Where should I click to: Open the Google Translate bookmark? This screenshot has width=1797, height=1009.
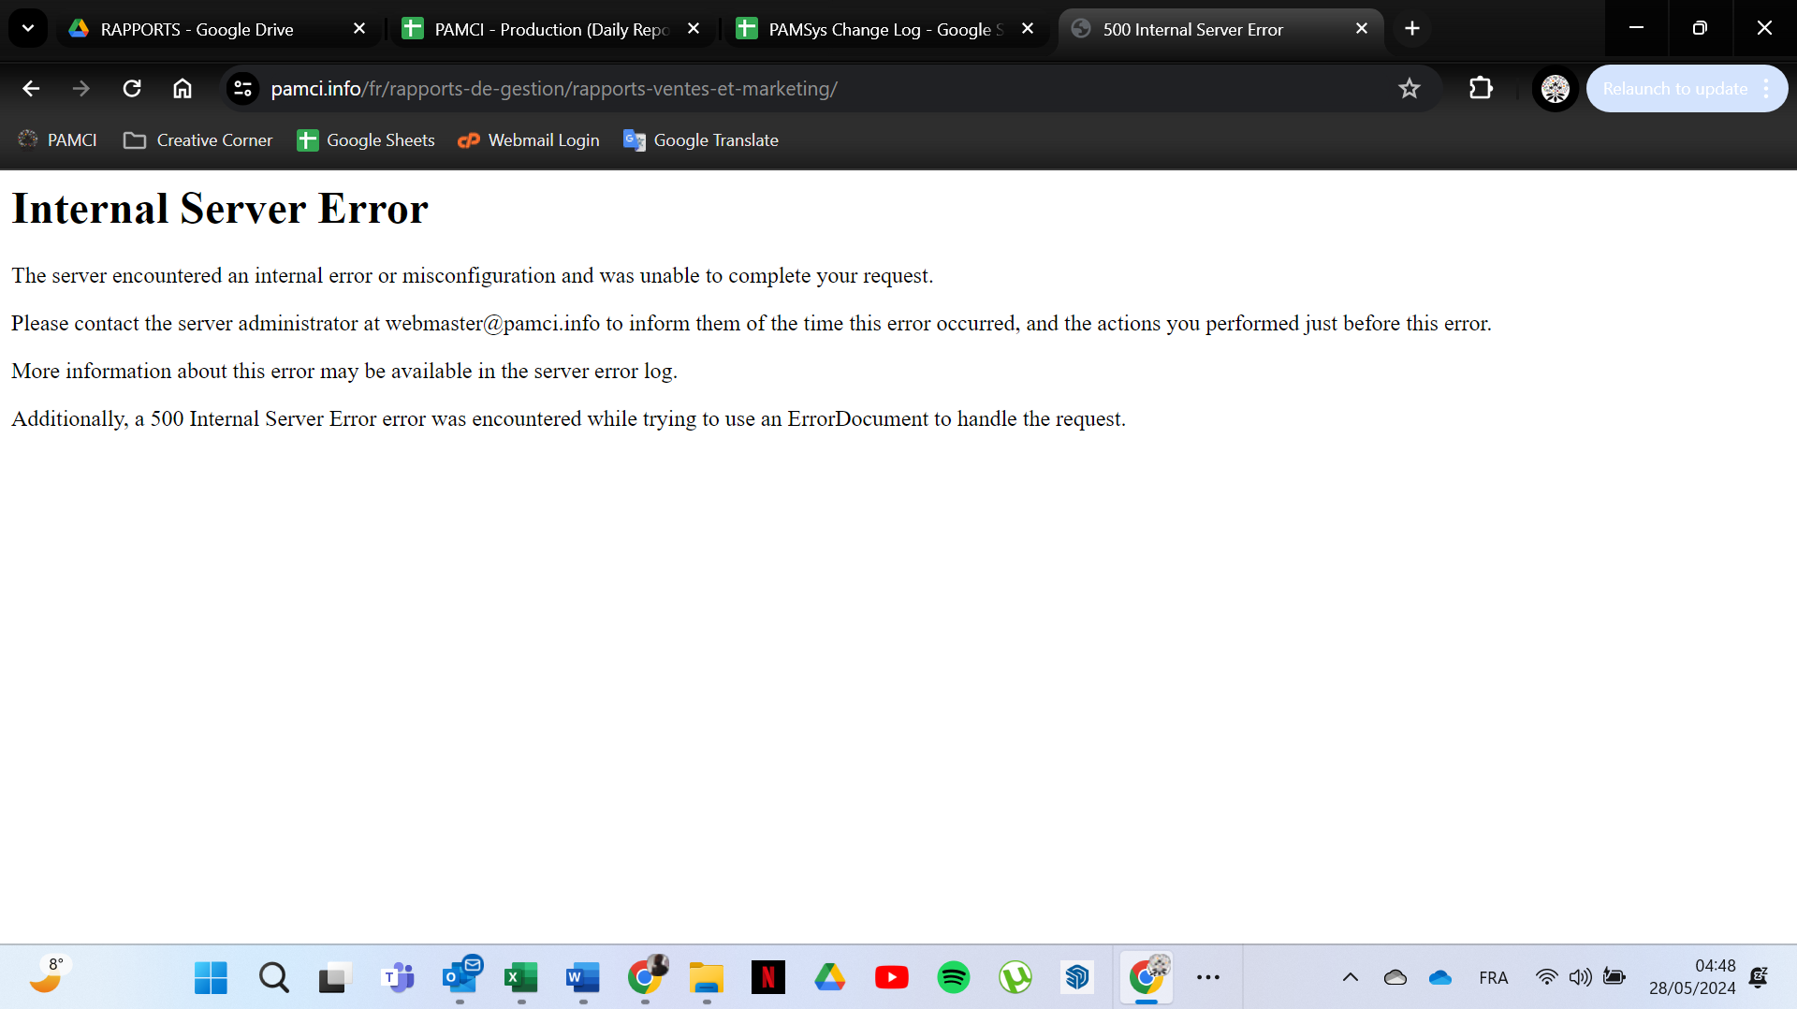pyautogui.click(x=701, y=140)
